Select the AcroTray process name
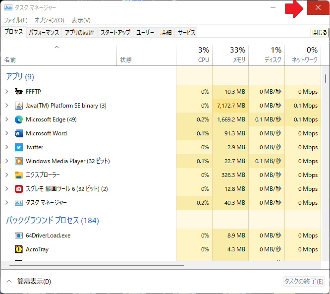 37,249
